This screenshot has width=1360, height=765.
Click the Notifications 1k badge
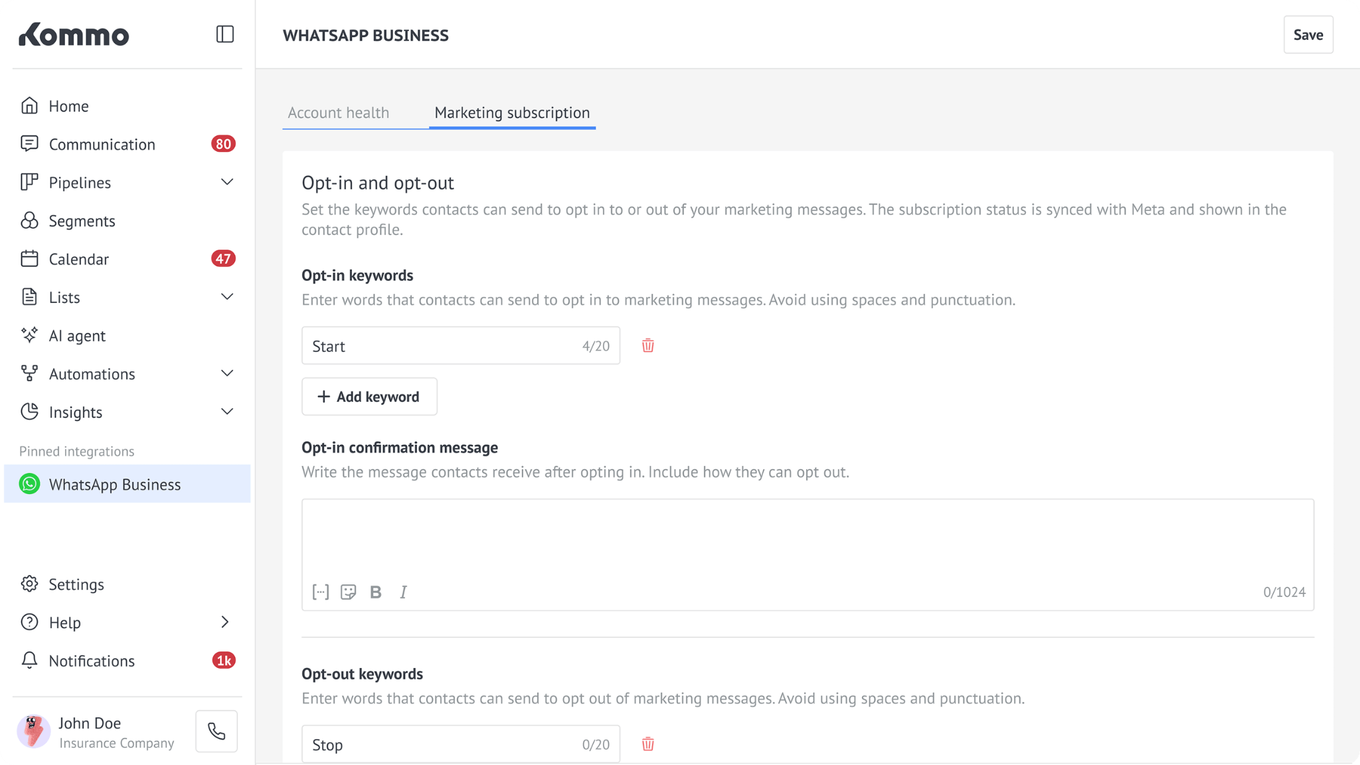(x=224, y=661)
